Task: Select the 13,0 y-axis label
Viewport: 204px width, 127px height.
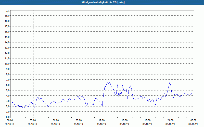Action: pyautogui.click(x=7, y=48)
